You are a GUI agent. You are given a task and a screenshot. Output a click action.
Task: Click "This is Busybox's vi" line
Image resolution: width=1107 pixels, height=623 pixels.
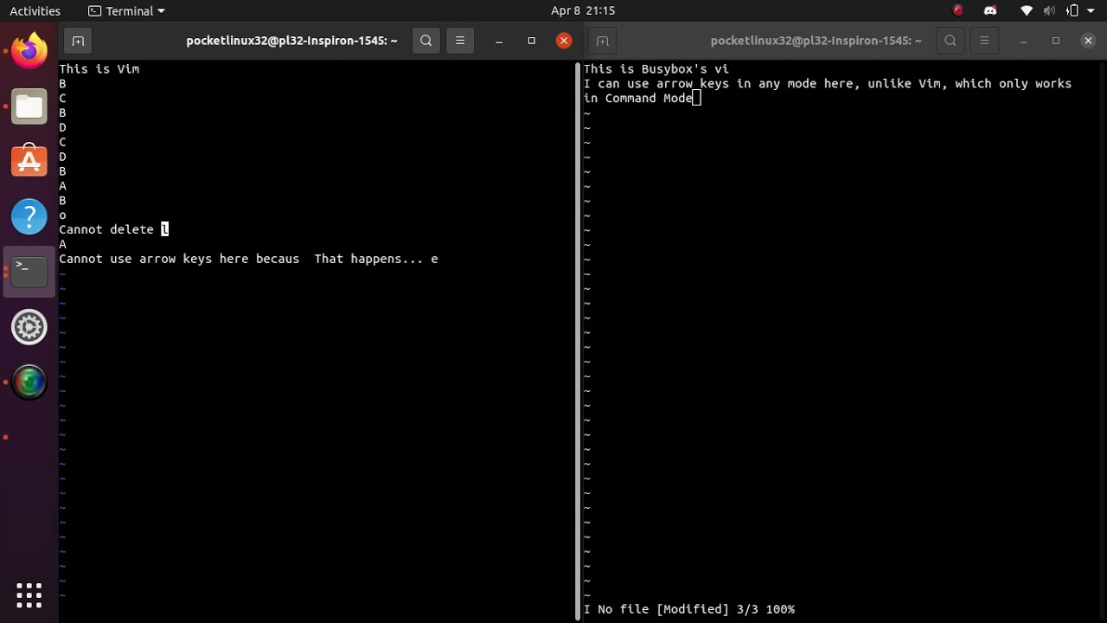click(656, 68)
